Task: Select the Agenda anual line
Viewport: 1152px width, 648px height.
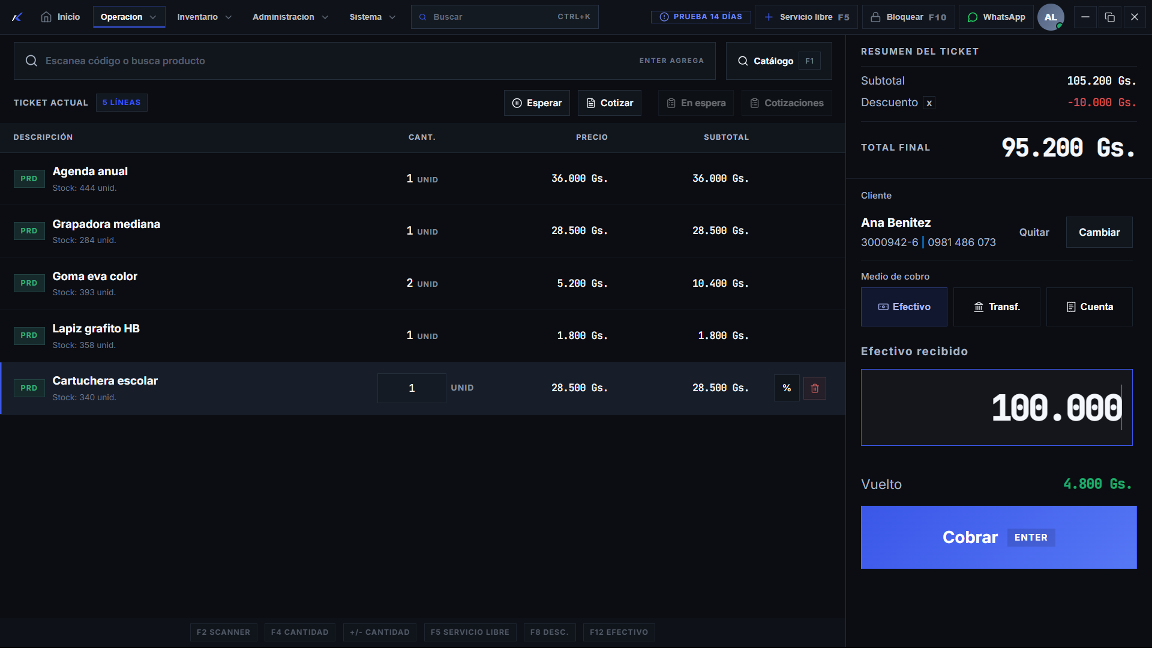Action: [422, 179]
